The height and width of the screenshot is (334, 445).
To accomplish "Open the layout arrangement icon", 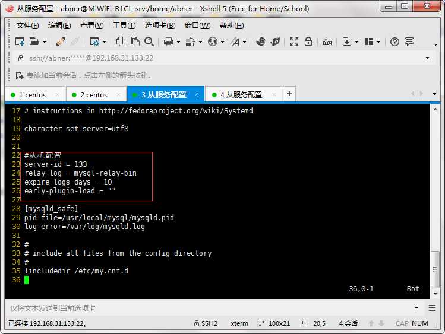I will (x=369, y=42).
